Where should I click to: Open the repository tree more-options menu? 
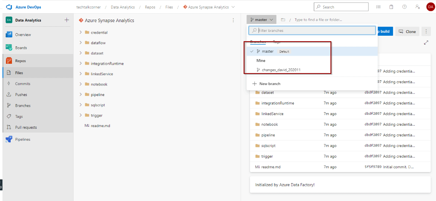pos(233,20)
